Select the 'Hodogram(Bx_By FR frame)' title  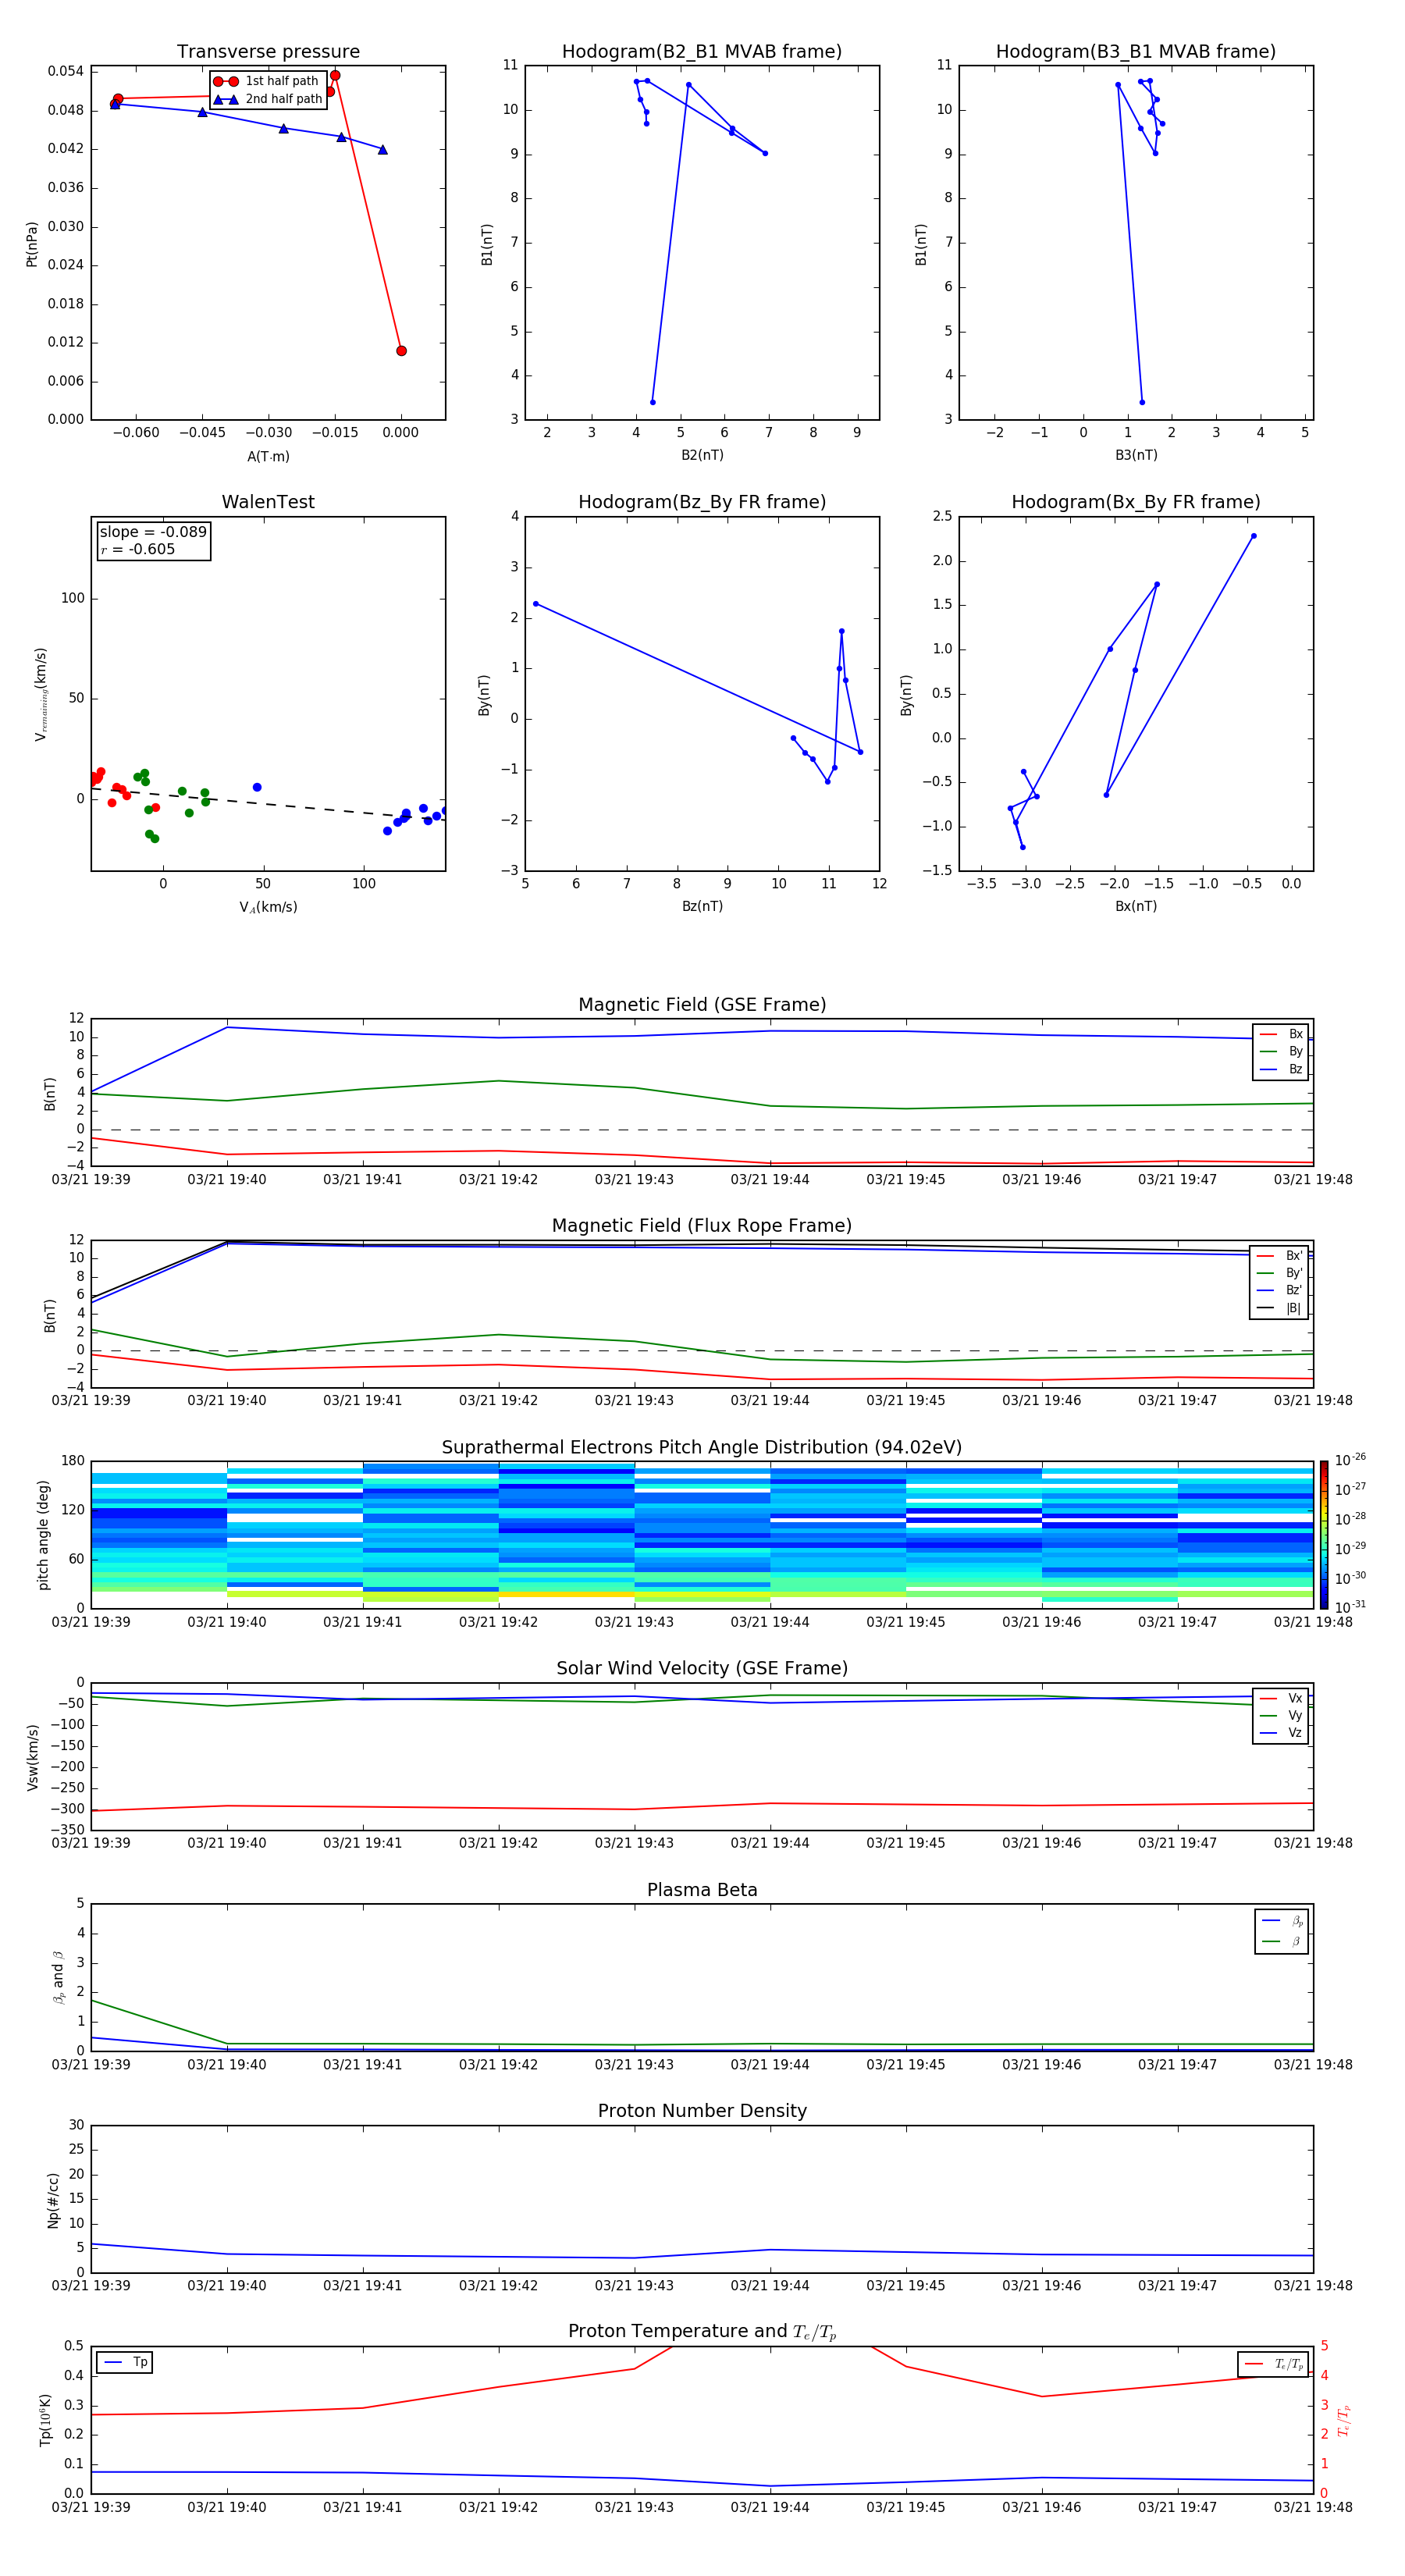click(1136, 502)
